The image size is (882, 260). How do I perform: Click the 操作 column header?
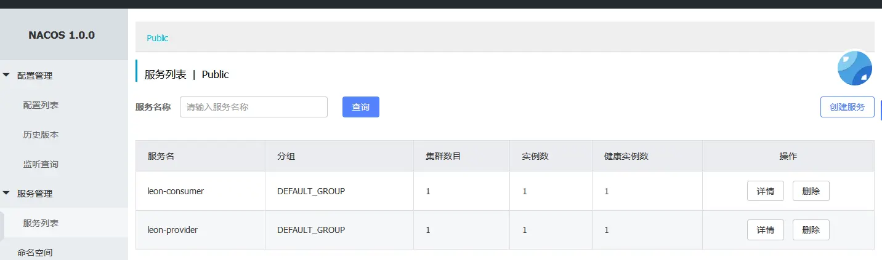(788, 156)
